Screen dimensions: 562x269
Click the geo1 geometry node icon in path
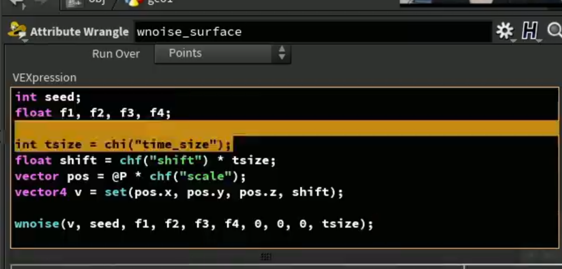134,3
